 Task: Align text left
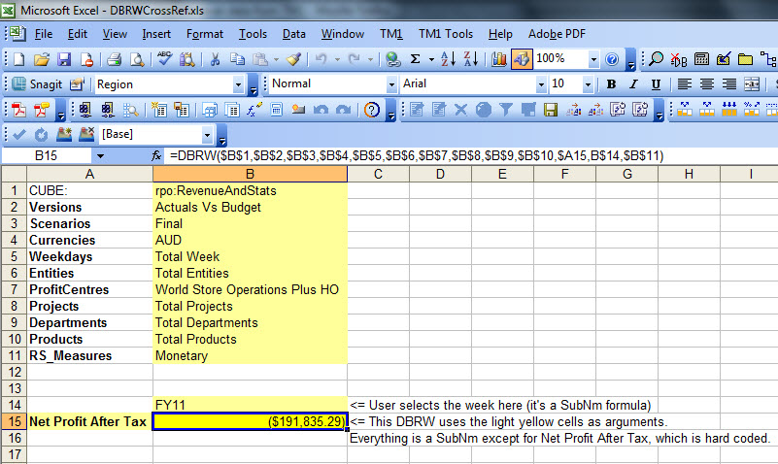[x=684, y=84]
